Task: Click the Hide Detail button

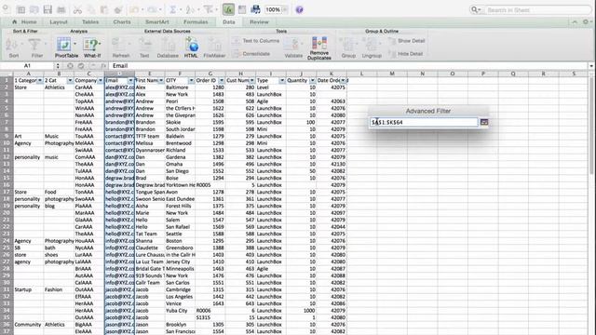Action: pyautogui.click(x=406, y=54)
